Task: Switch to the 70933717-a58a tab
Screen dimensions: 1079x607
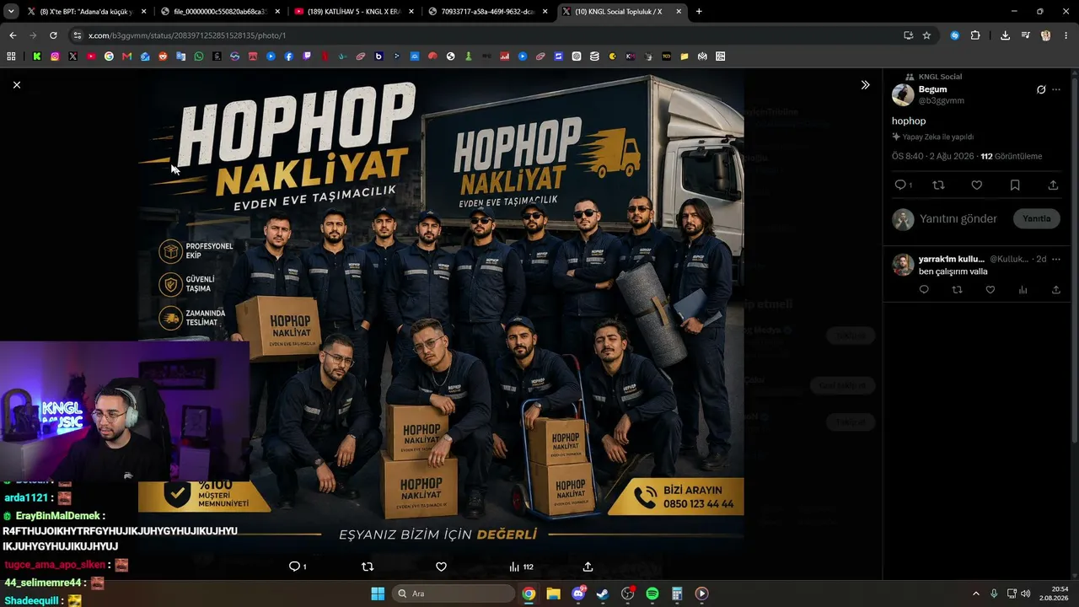Action: (486, 12)
